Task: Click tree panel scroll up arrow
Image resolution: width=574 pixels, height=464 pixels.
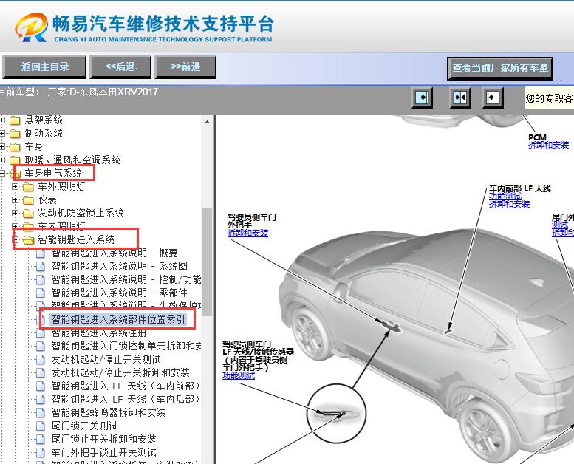Action: tap(207, 122)
